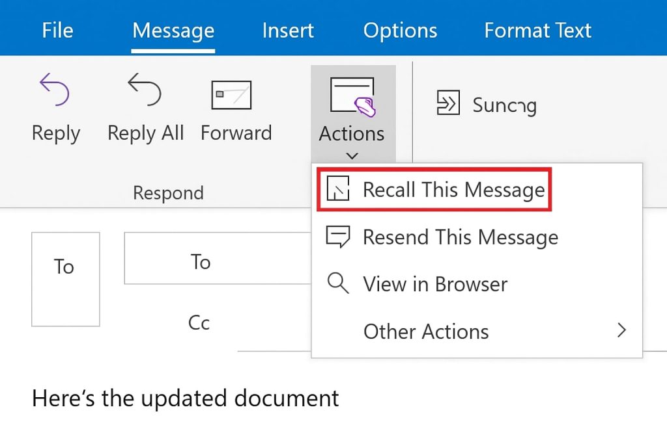Click the Actions envelope icon

coord(352,98)
